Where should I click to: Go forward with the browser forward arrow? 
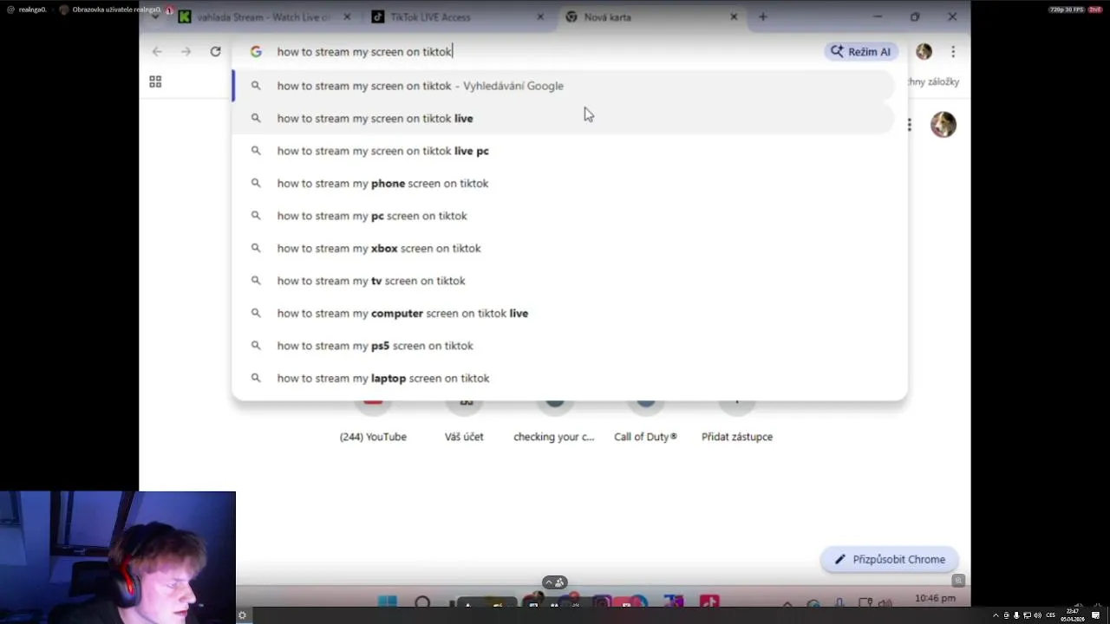click(x=186, y=52)
